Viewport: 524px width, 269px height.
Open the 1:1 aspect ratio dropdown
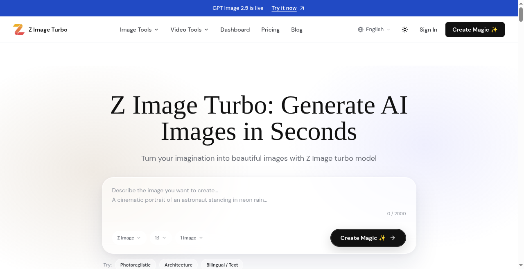[x=160, y=238]
